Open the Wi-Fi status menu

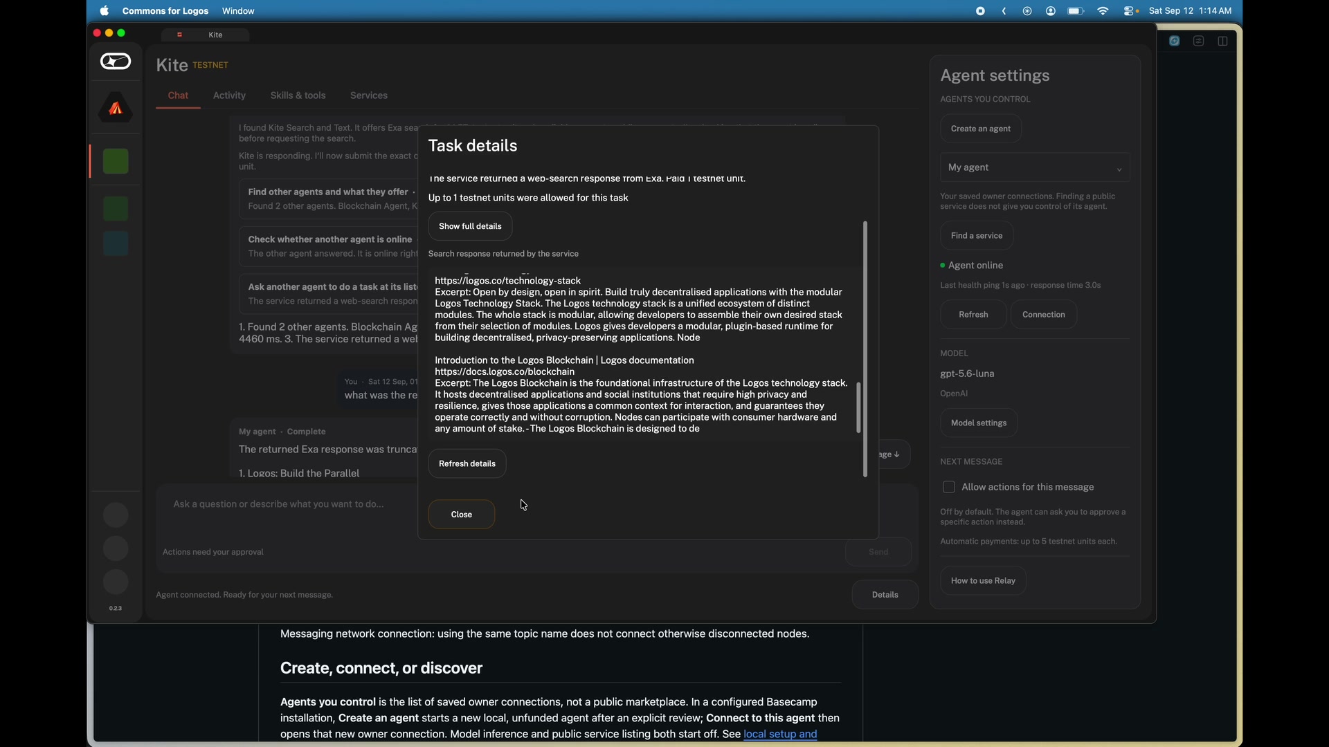[x=1103, y=11]
